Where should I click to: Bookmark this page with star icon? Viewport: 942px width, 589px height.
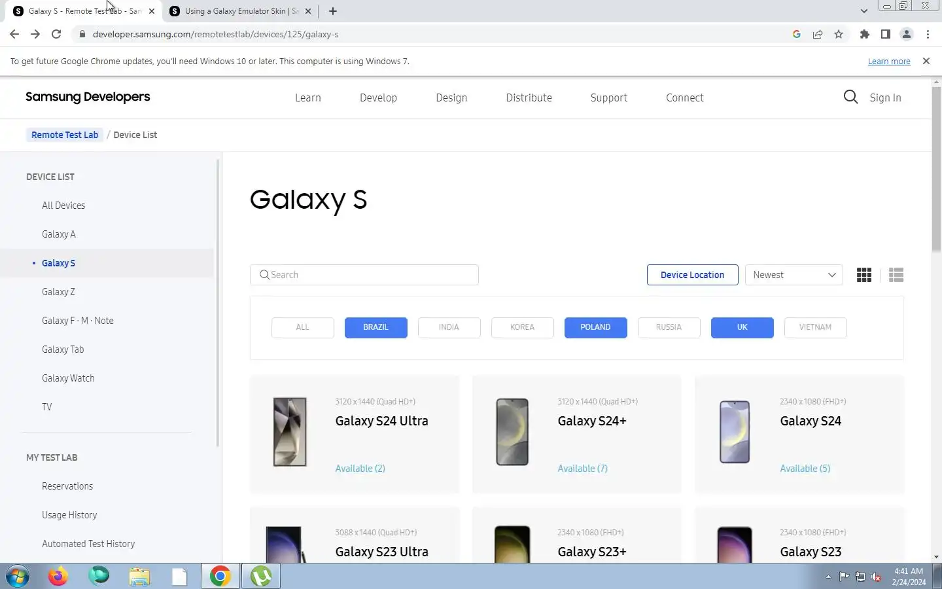click(x=839, y=34)
